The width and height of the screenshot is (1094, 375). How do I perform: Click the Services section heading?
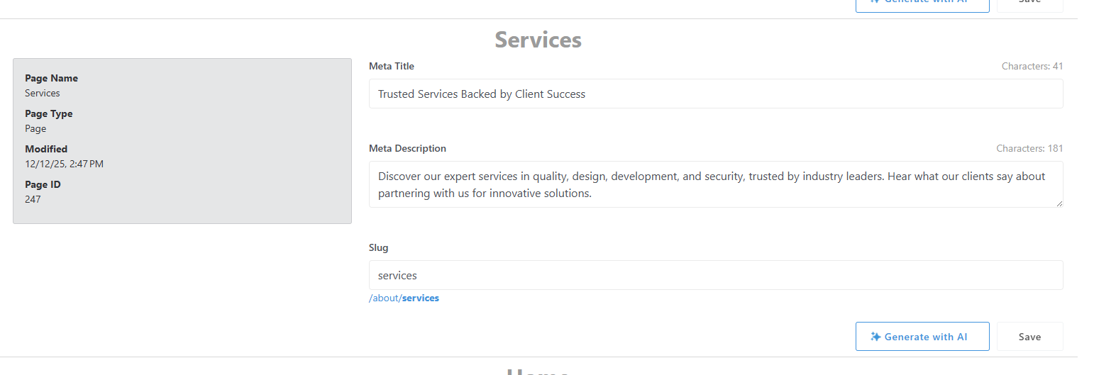(538, 40)
